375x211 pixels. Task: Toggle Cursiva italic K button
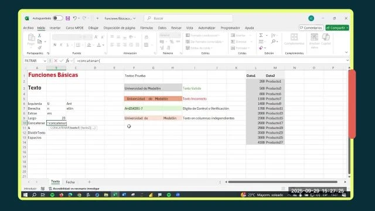pos(61,45)
